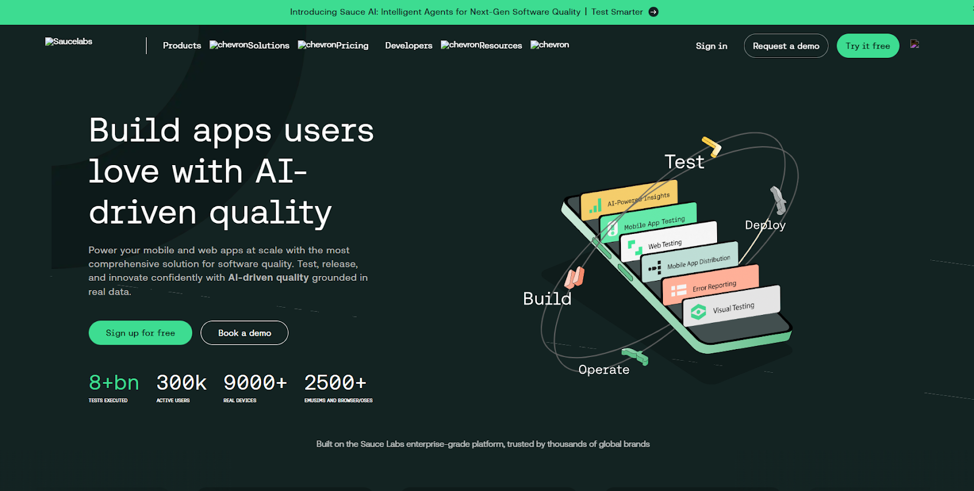974x491 pixels.
Task: Click the AI-Powered Insights bar chart icon
Action: click(x=595, y=207)
